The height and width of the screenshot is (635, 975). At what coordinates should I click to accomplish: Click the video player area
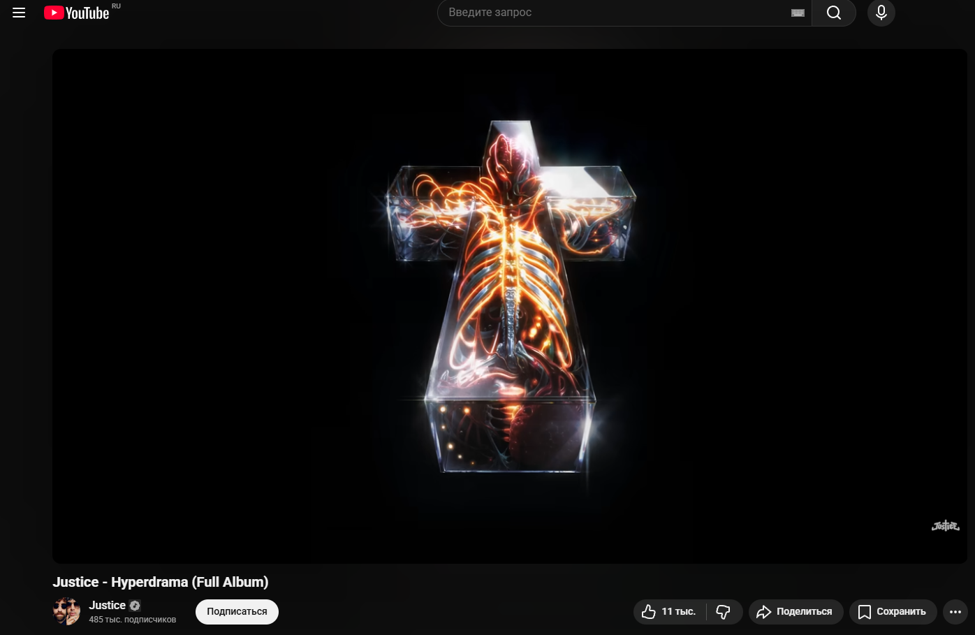510,306
